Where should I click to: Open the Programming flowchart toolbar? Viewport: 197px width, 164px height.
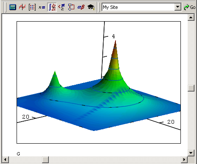(71, 7)
